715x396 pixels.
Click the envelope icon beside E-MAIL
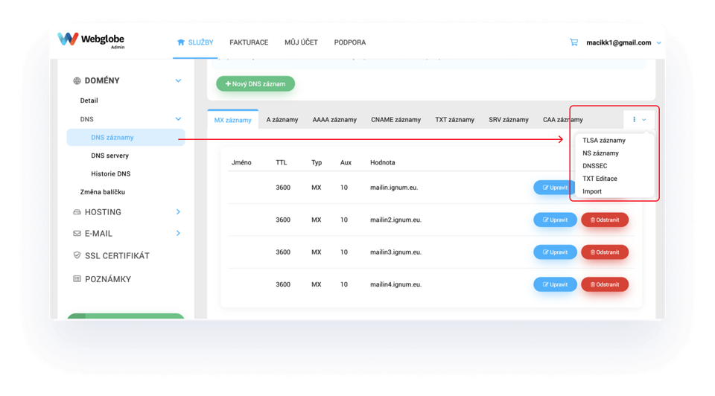(77, 233)
